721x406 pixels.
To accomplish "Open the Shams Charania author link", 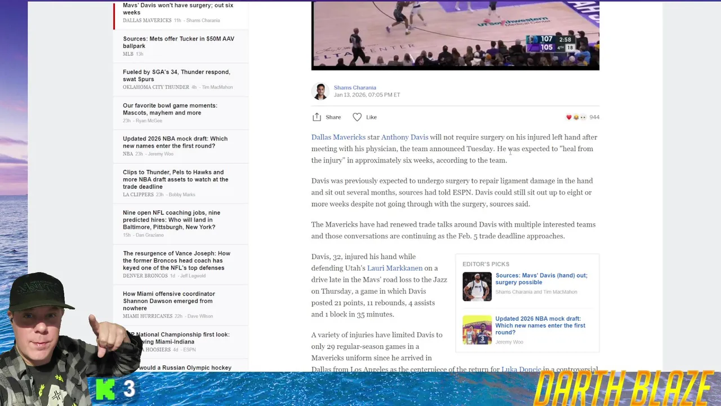I will pyautogui.click(x=355, y=87).
